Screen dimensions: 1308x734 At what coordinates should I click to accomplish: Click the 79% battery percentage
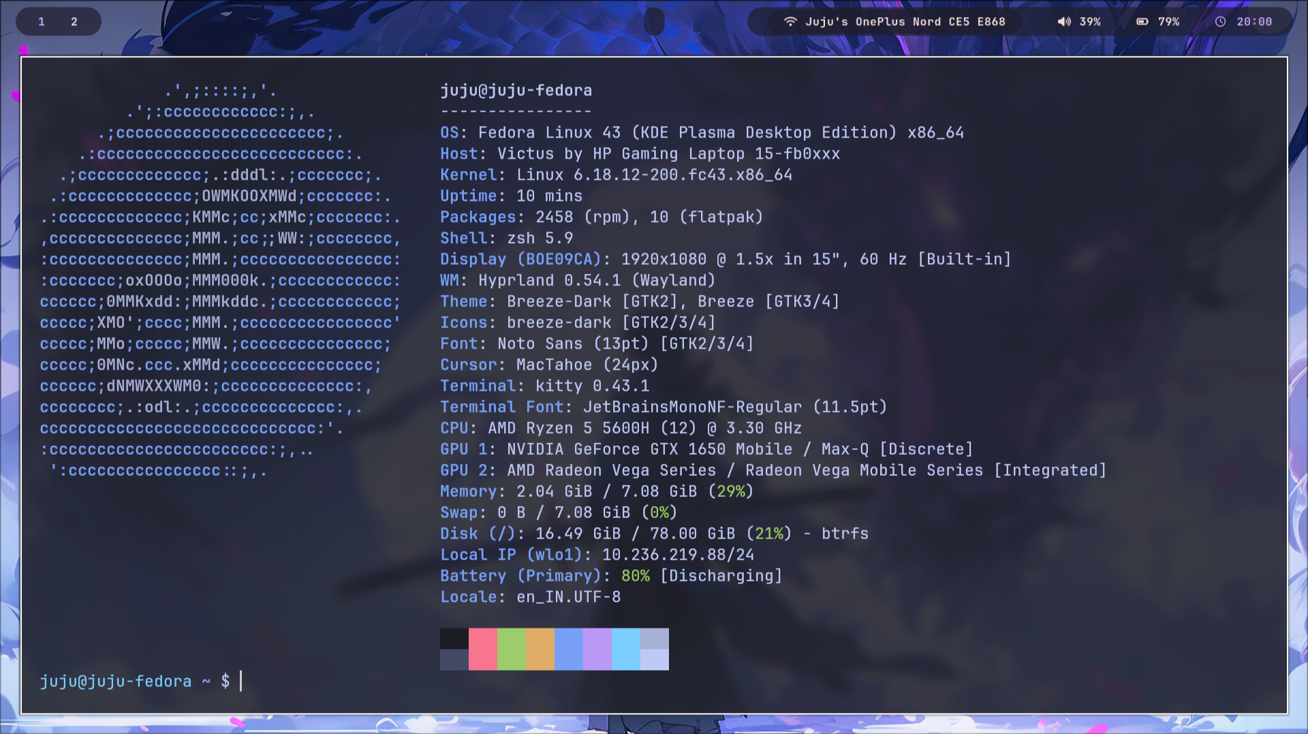click(x=1169, y=22)
